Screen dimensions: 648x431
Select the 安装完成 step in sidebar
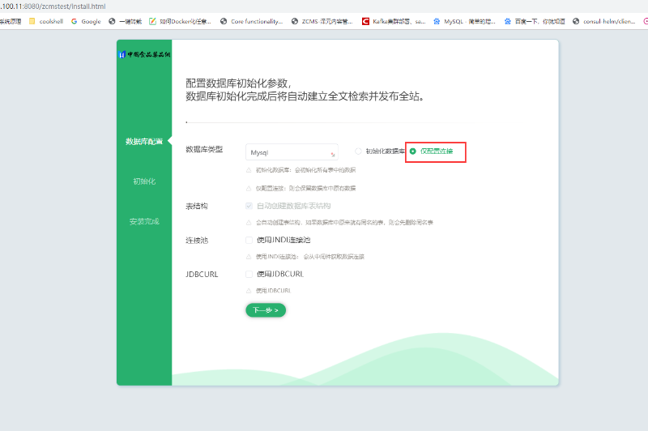click(144, 221)
